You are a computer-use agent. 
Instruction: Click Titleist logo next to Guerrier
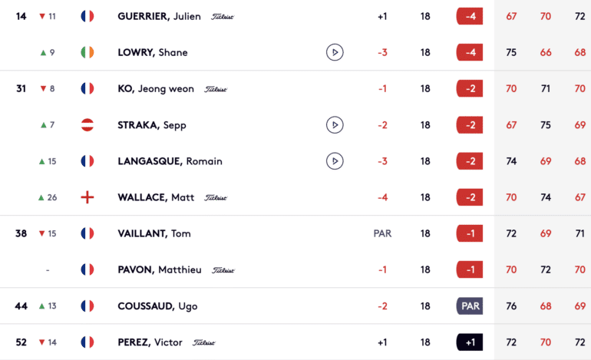click(223, 17)
